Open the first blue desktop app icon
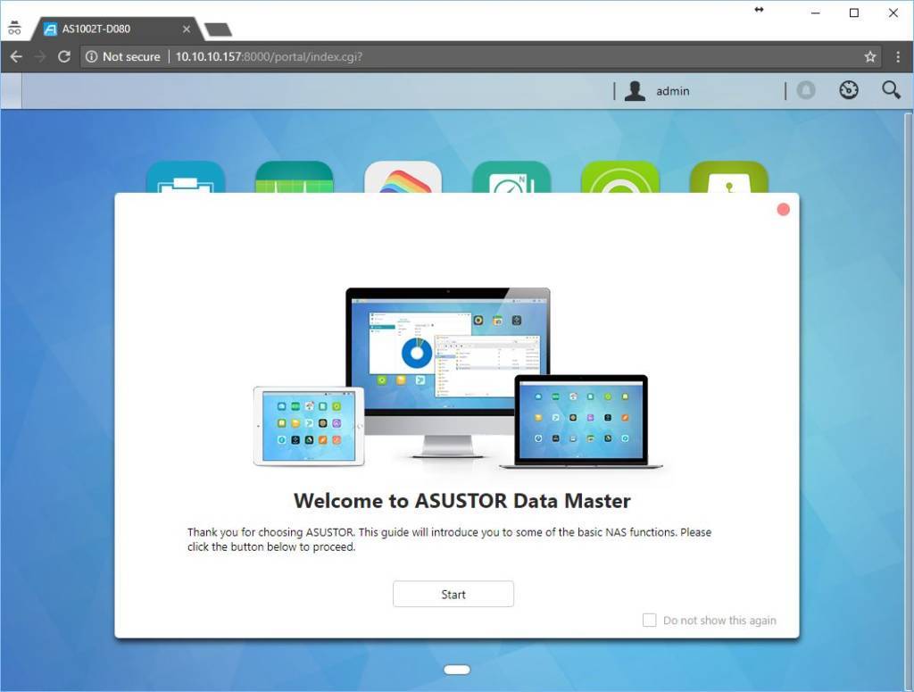914x692 pixels. 186,177
